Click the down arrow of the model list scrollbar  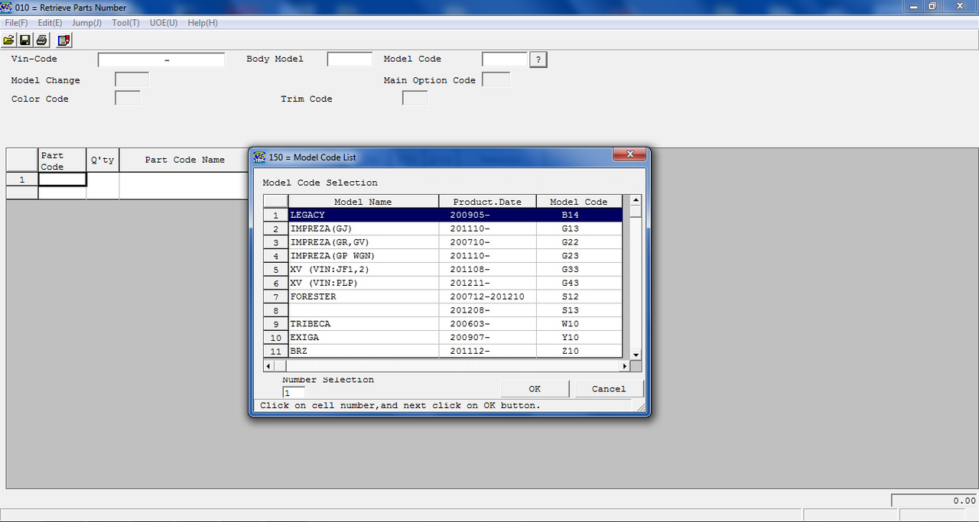pos(635,355)
